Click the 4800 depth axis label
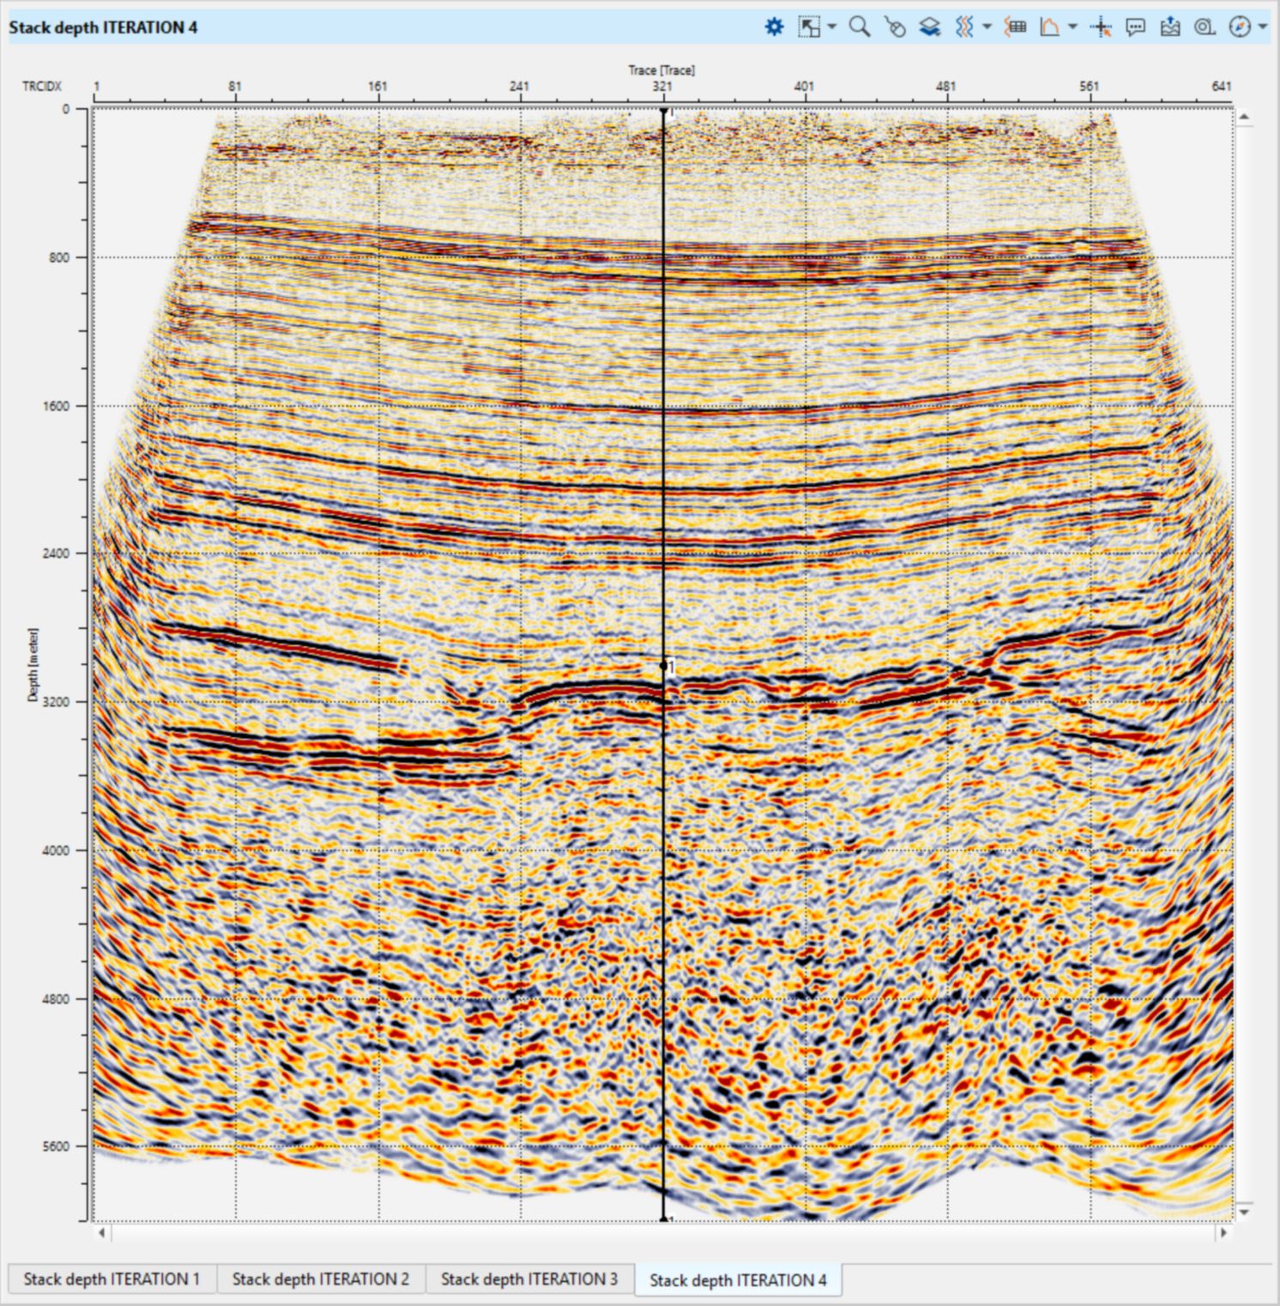 57,999
